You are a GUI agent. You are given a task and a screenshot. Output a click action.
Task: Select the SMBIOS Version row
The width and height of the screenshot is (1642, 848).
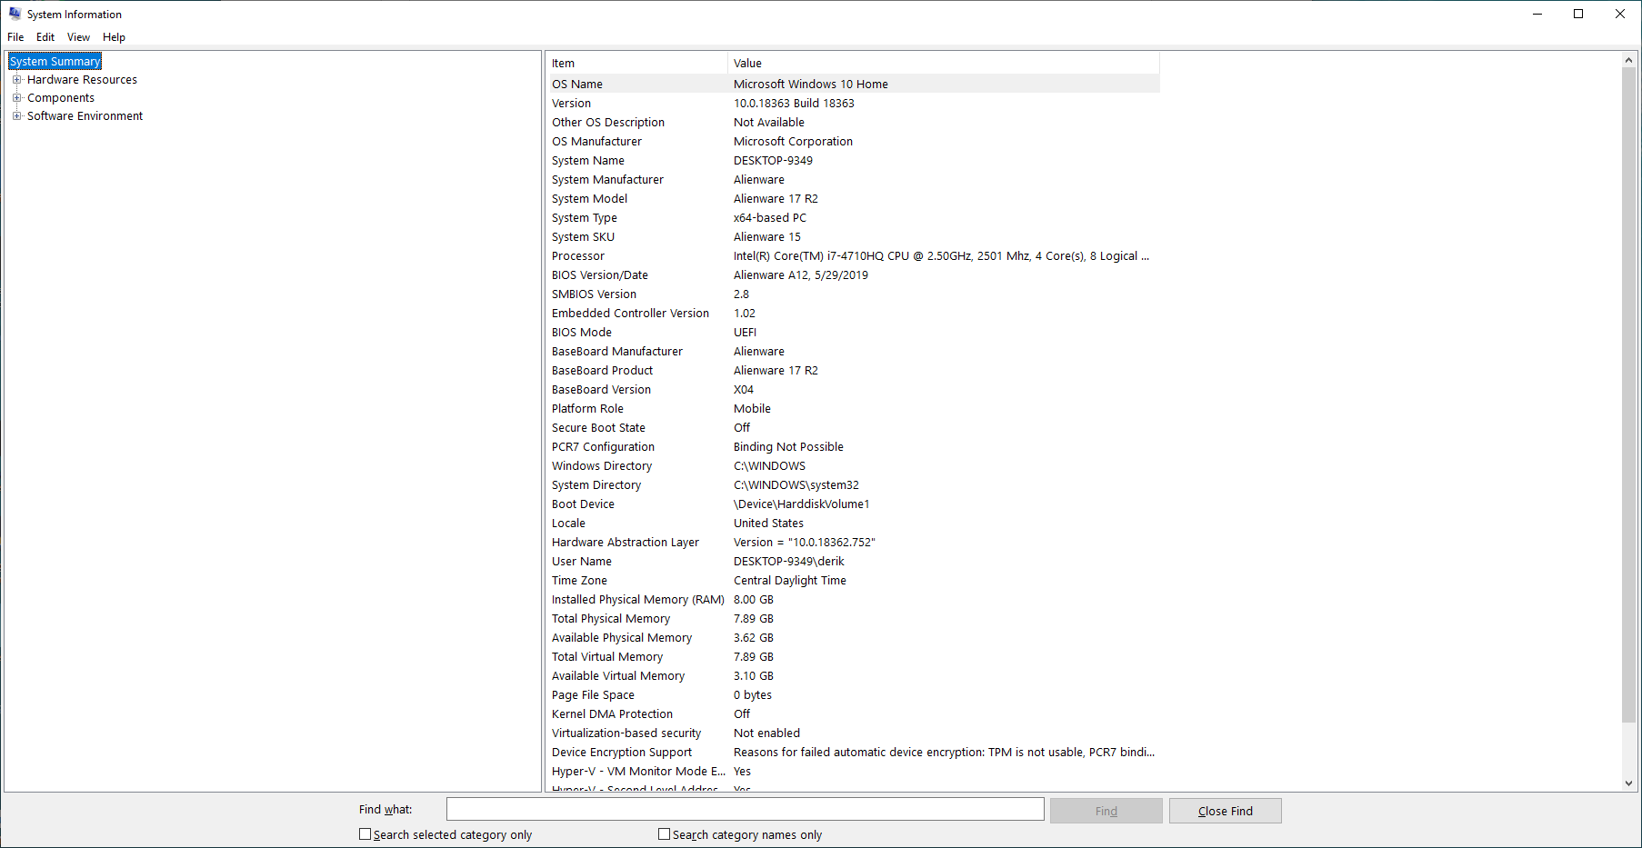tap(853, 294)
